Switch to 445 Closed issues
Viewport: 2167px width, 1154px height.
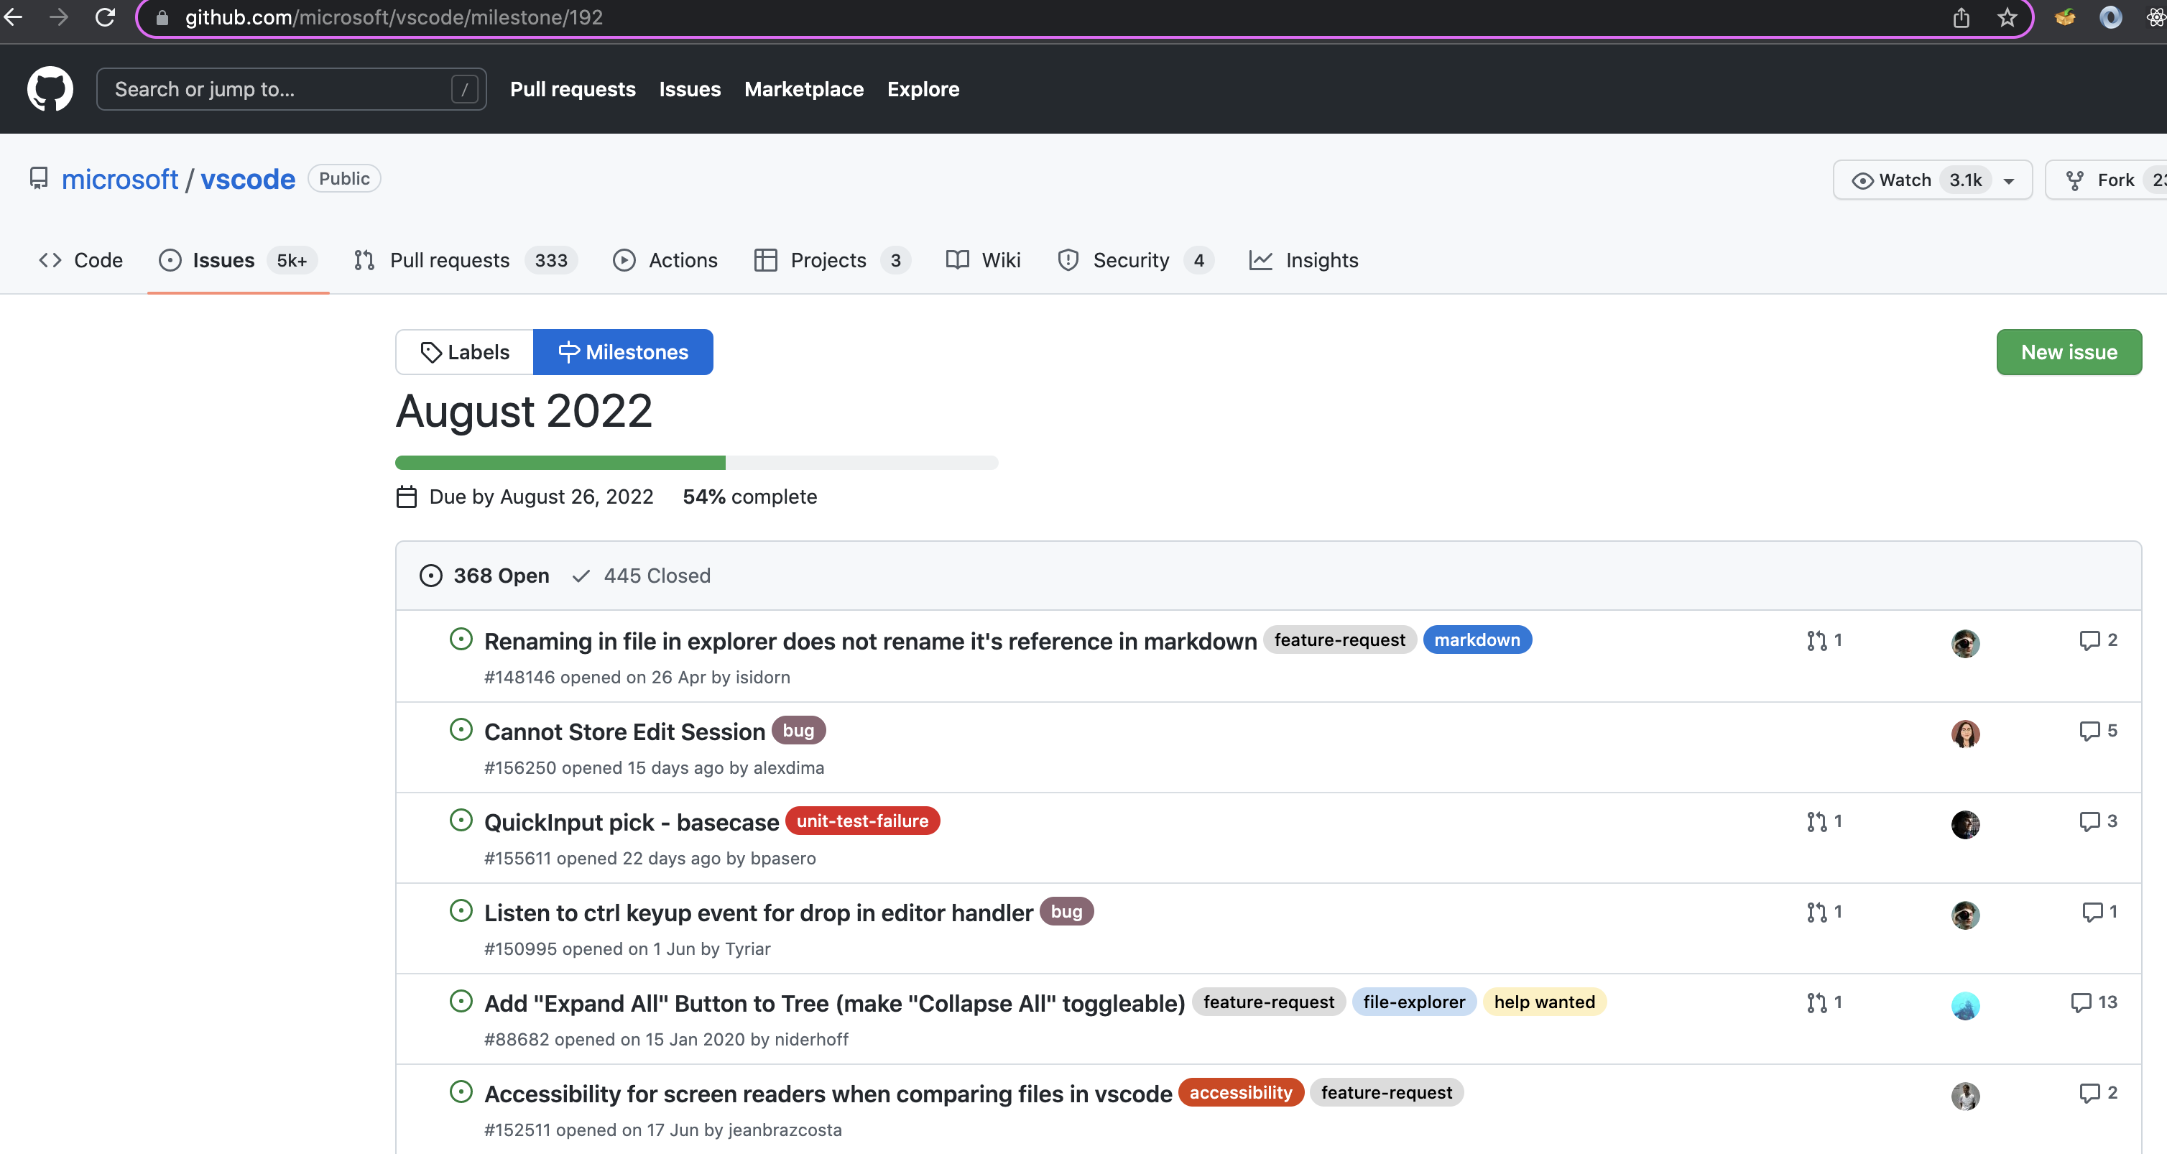click(641, 576)
